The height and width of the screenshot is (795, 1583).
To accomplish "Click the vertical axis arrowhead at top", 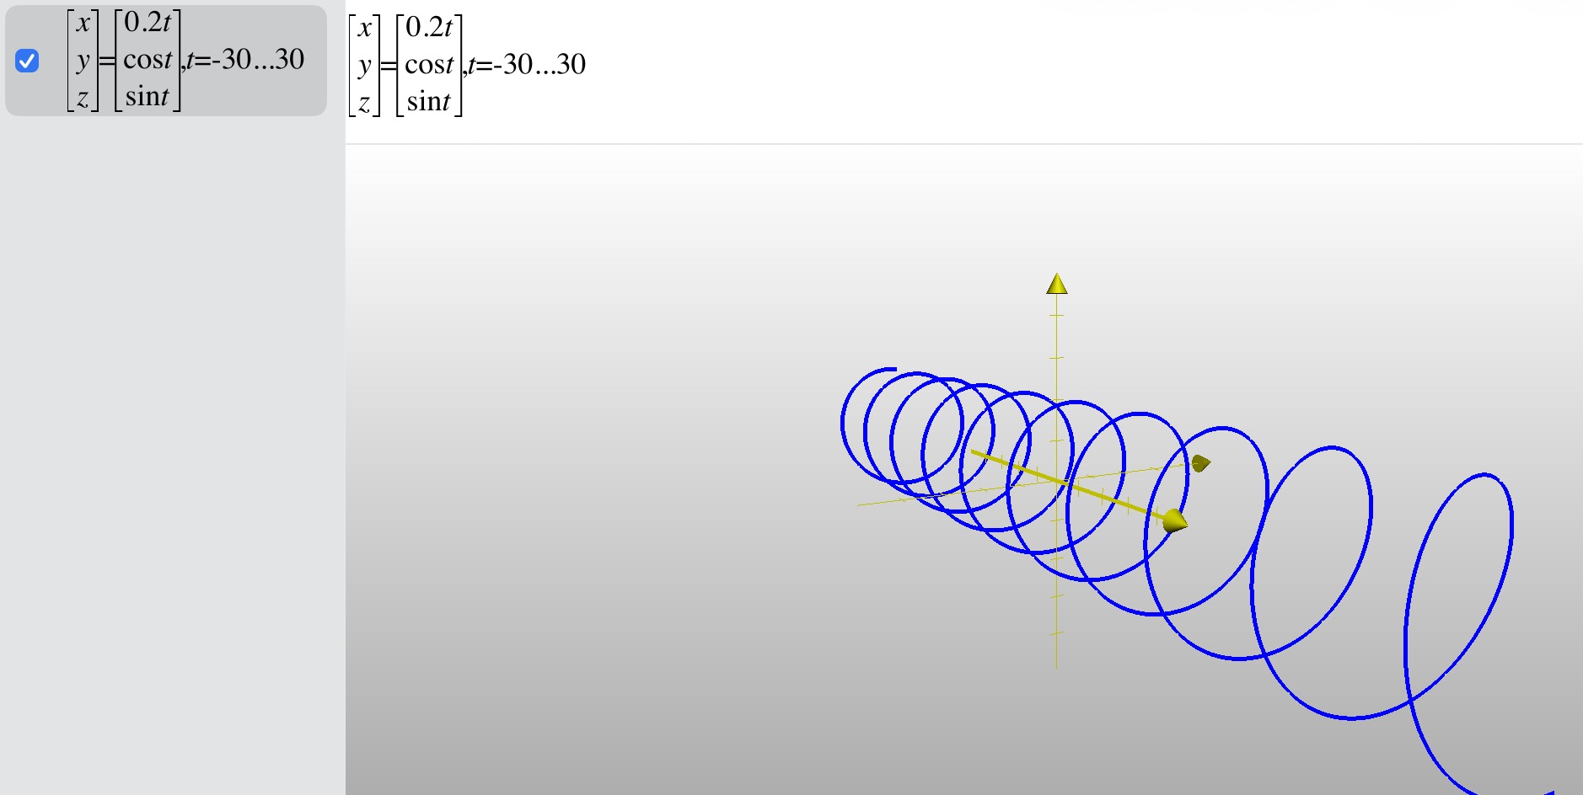I will [x=1056, y=285].
